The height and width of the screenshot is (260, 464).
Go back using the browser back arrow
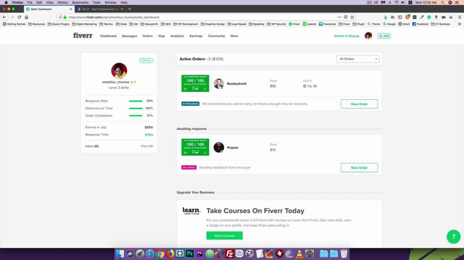tap(5, 17)
